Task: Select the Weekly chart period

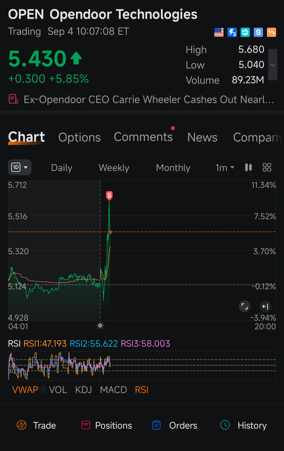Action: pyautogui.click(x=114, y=168)
